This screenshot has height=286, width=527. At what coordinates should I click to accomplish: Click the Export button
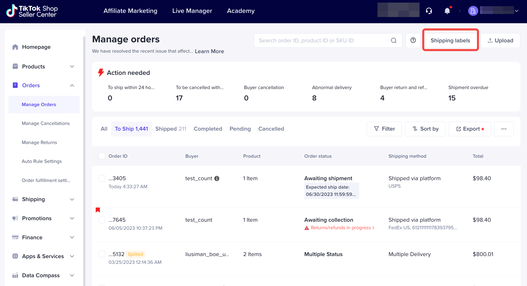click(x=470, y=129)
